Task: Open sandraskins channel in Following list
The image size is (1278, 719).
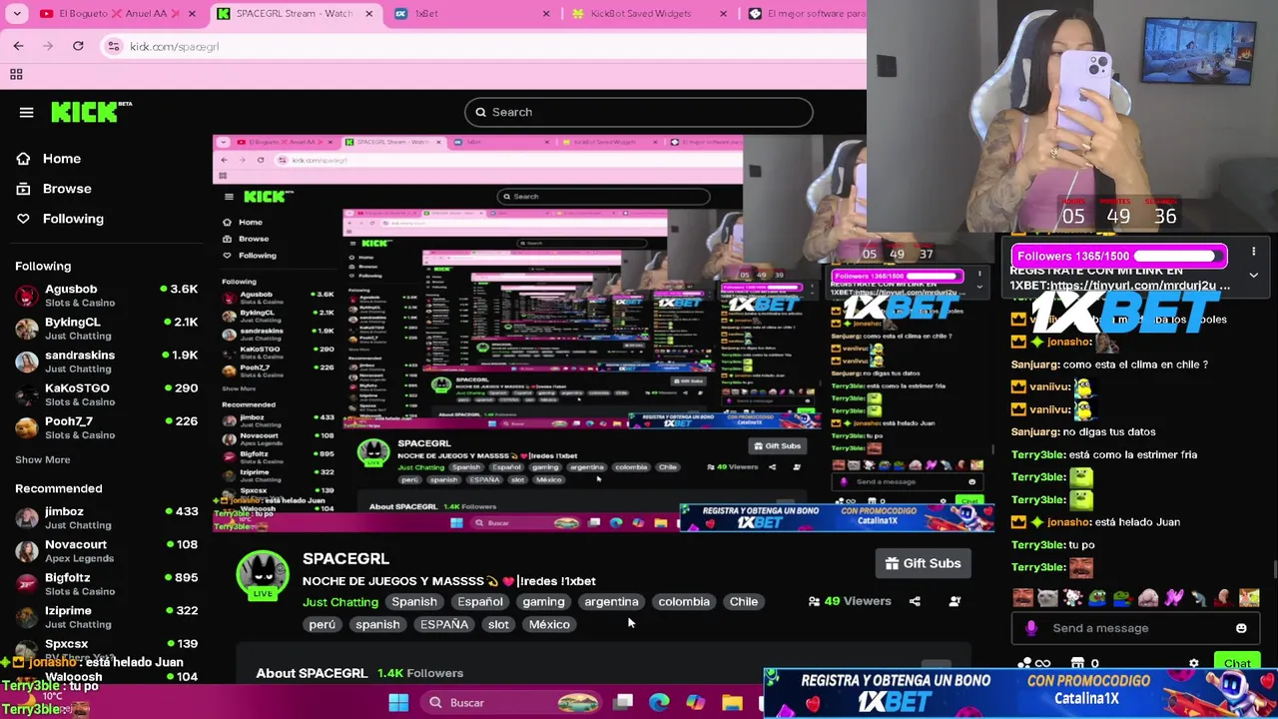Action: click(106, 361)
